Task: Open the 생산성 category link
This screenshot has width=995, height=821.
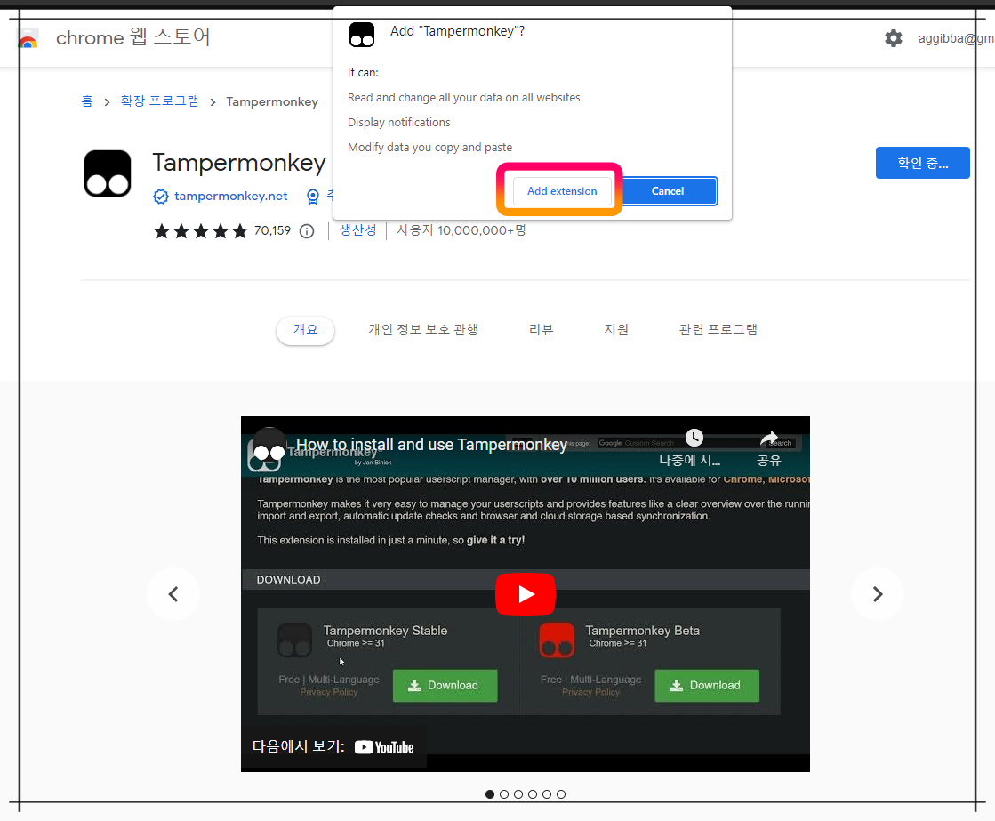Action: [357, 230]
